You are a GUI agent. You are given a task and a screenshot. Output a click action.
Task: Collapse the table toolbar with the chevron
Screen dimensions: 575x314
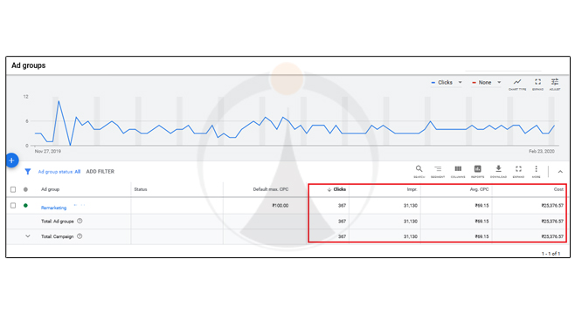click(560, 172)
